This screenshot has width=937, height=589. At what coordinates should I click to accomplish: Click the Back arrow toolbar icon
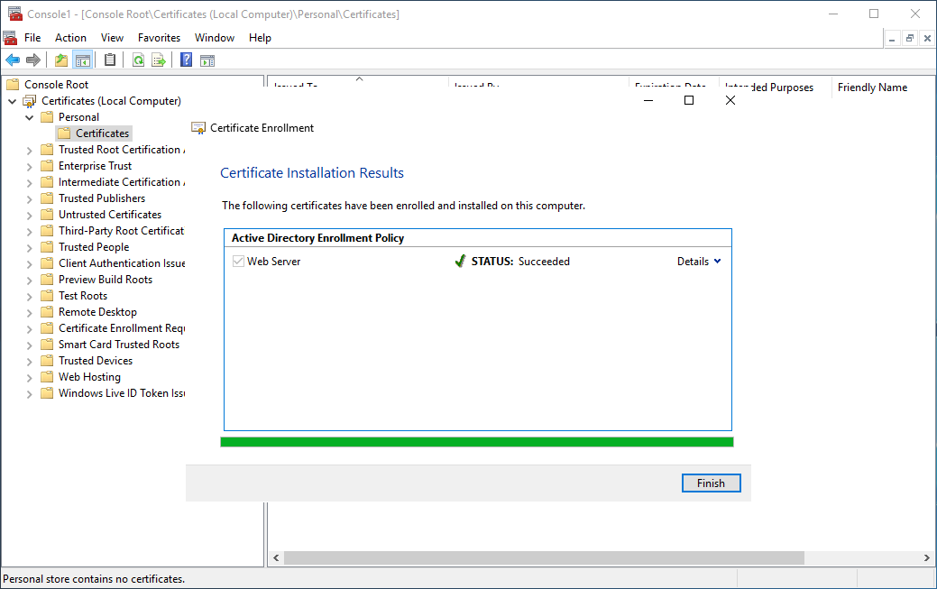click(x=13, y=60)
